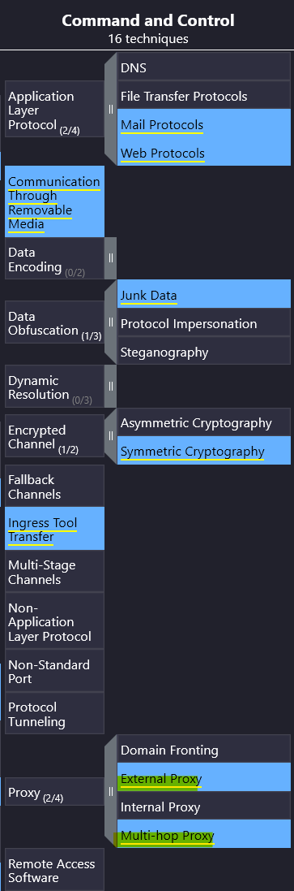Expand the Data Encoding sub-techniques handle
The width and height of the screenshot is (294, 891).
[110, 258]
